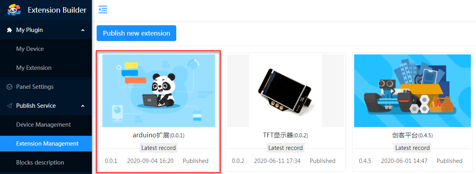
Task: Click Publish new extension button
Action: click(x=136, y=33)
